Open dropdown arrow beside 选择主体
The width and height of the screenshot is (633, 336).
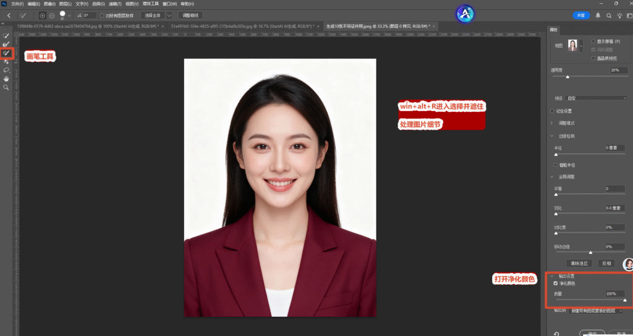(169, 15)
